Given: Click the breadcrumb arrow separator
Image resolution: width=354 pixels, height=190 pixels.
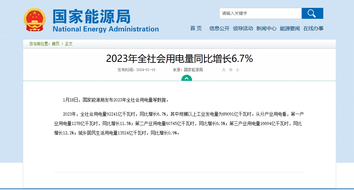Looking at the screenshot, I should [62, 44].
